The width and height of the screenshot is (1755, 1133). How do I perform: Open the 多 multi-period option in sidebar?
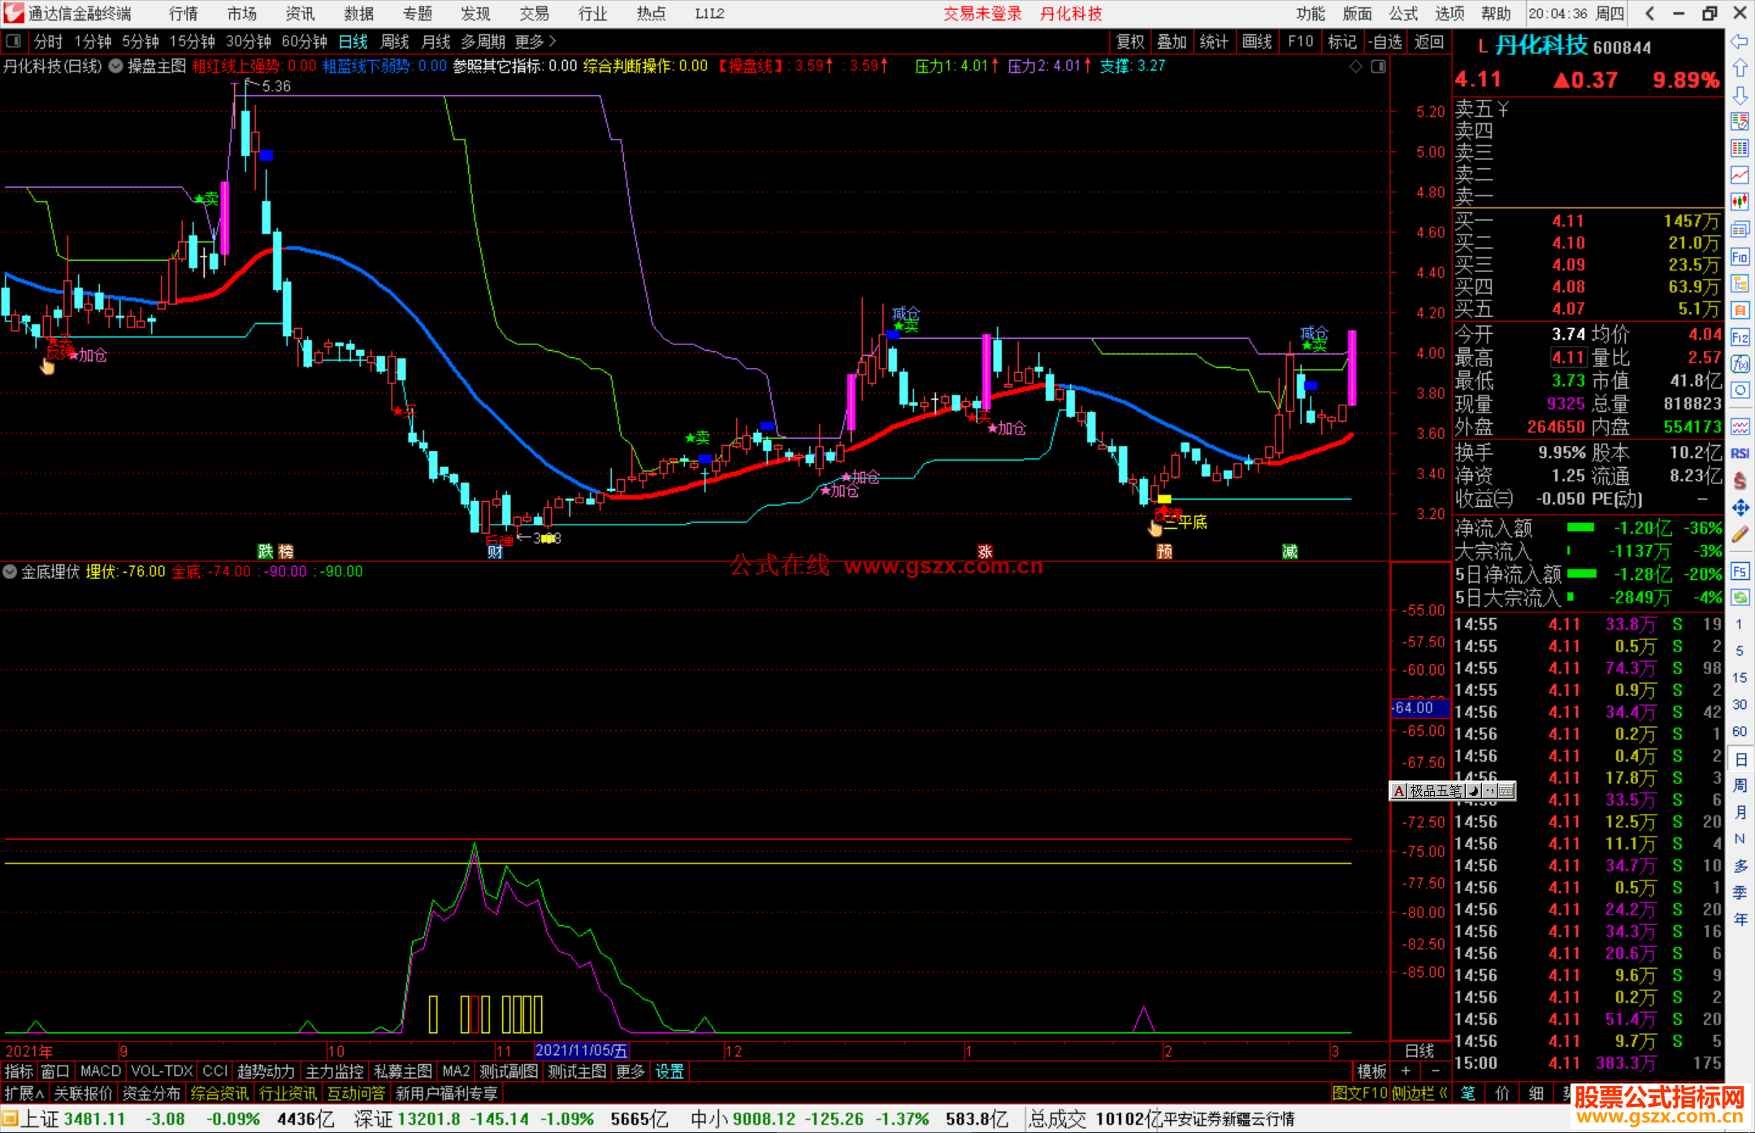coord(1740,866)
